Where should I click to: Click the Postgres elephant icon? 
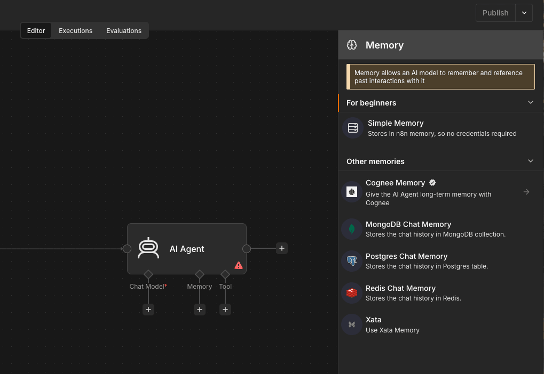tap(352, 261)
